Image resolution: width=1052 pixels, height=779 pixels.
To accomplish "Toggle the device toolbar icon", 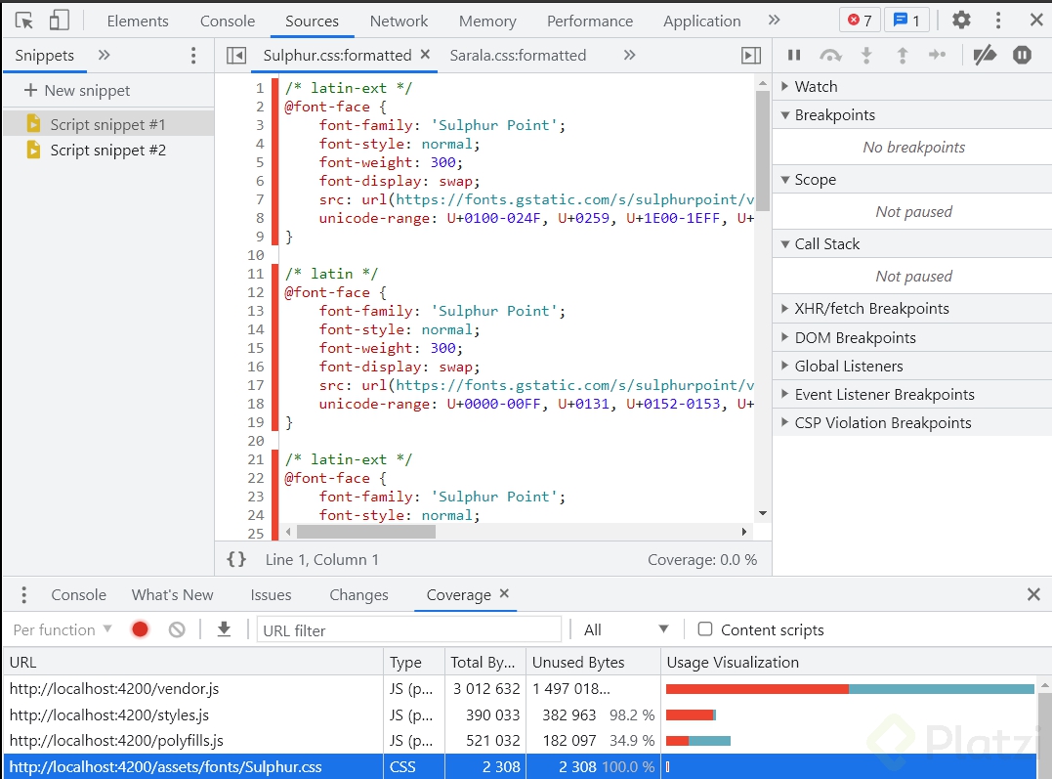I will [x=59, y=21].
